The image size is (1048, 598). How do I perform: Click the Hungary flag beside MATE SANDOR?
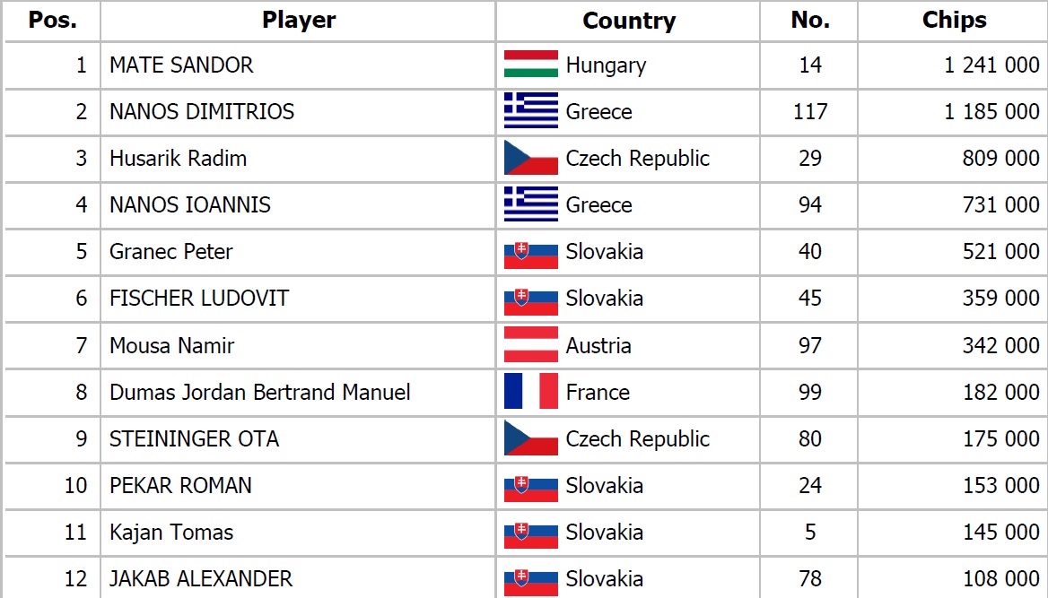pyautogui.click(x=530, y=65)
